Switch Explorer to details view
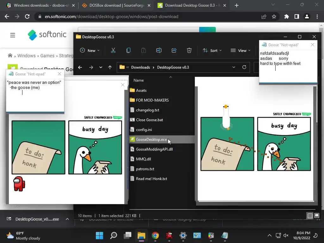 310,216
